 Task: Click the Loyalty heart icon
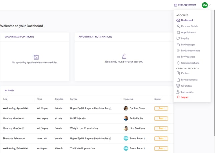178,39
